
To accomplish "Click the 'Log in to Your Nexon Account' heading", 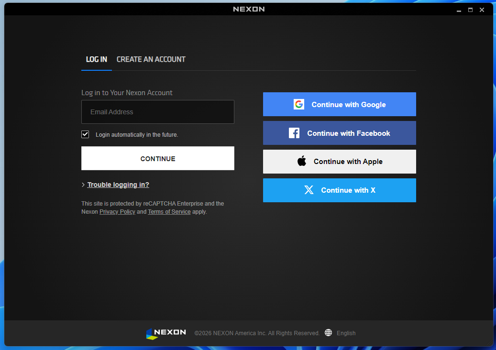I will coord(127,93).
